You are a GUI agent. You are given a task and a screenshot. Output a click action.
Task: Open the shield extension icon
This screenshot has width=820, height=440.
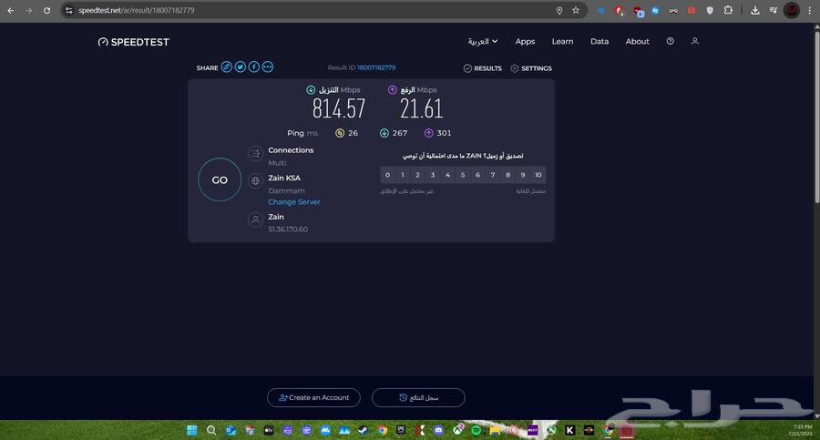(x=710, y=10)
